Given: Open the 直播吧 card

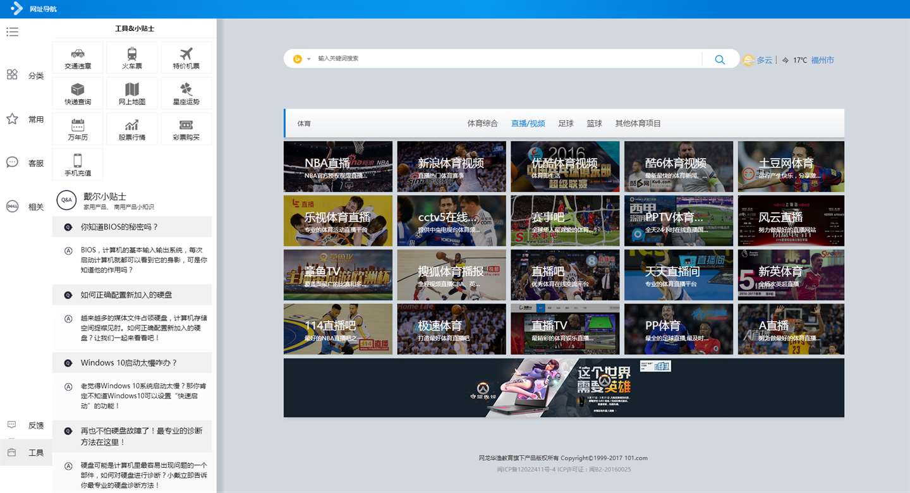Looking at the screenshot, I should [565, 275].
